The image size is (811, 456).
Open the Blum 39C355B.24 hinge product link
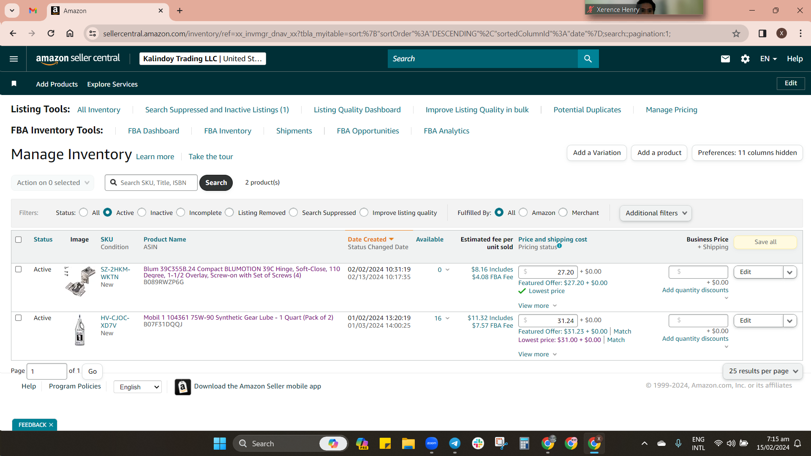coord(242,272)
